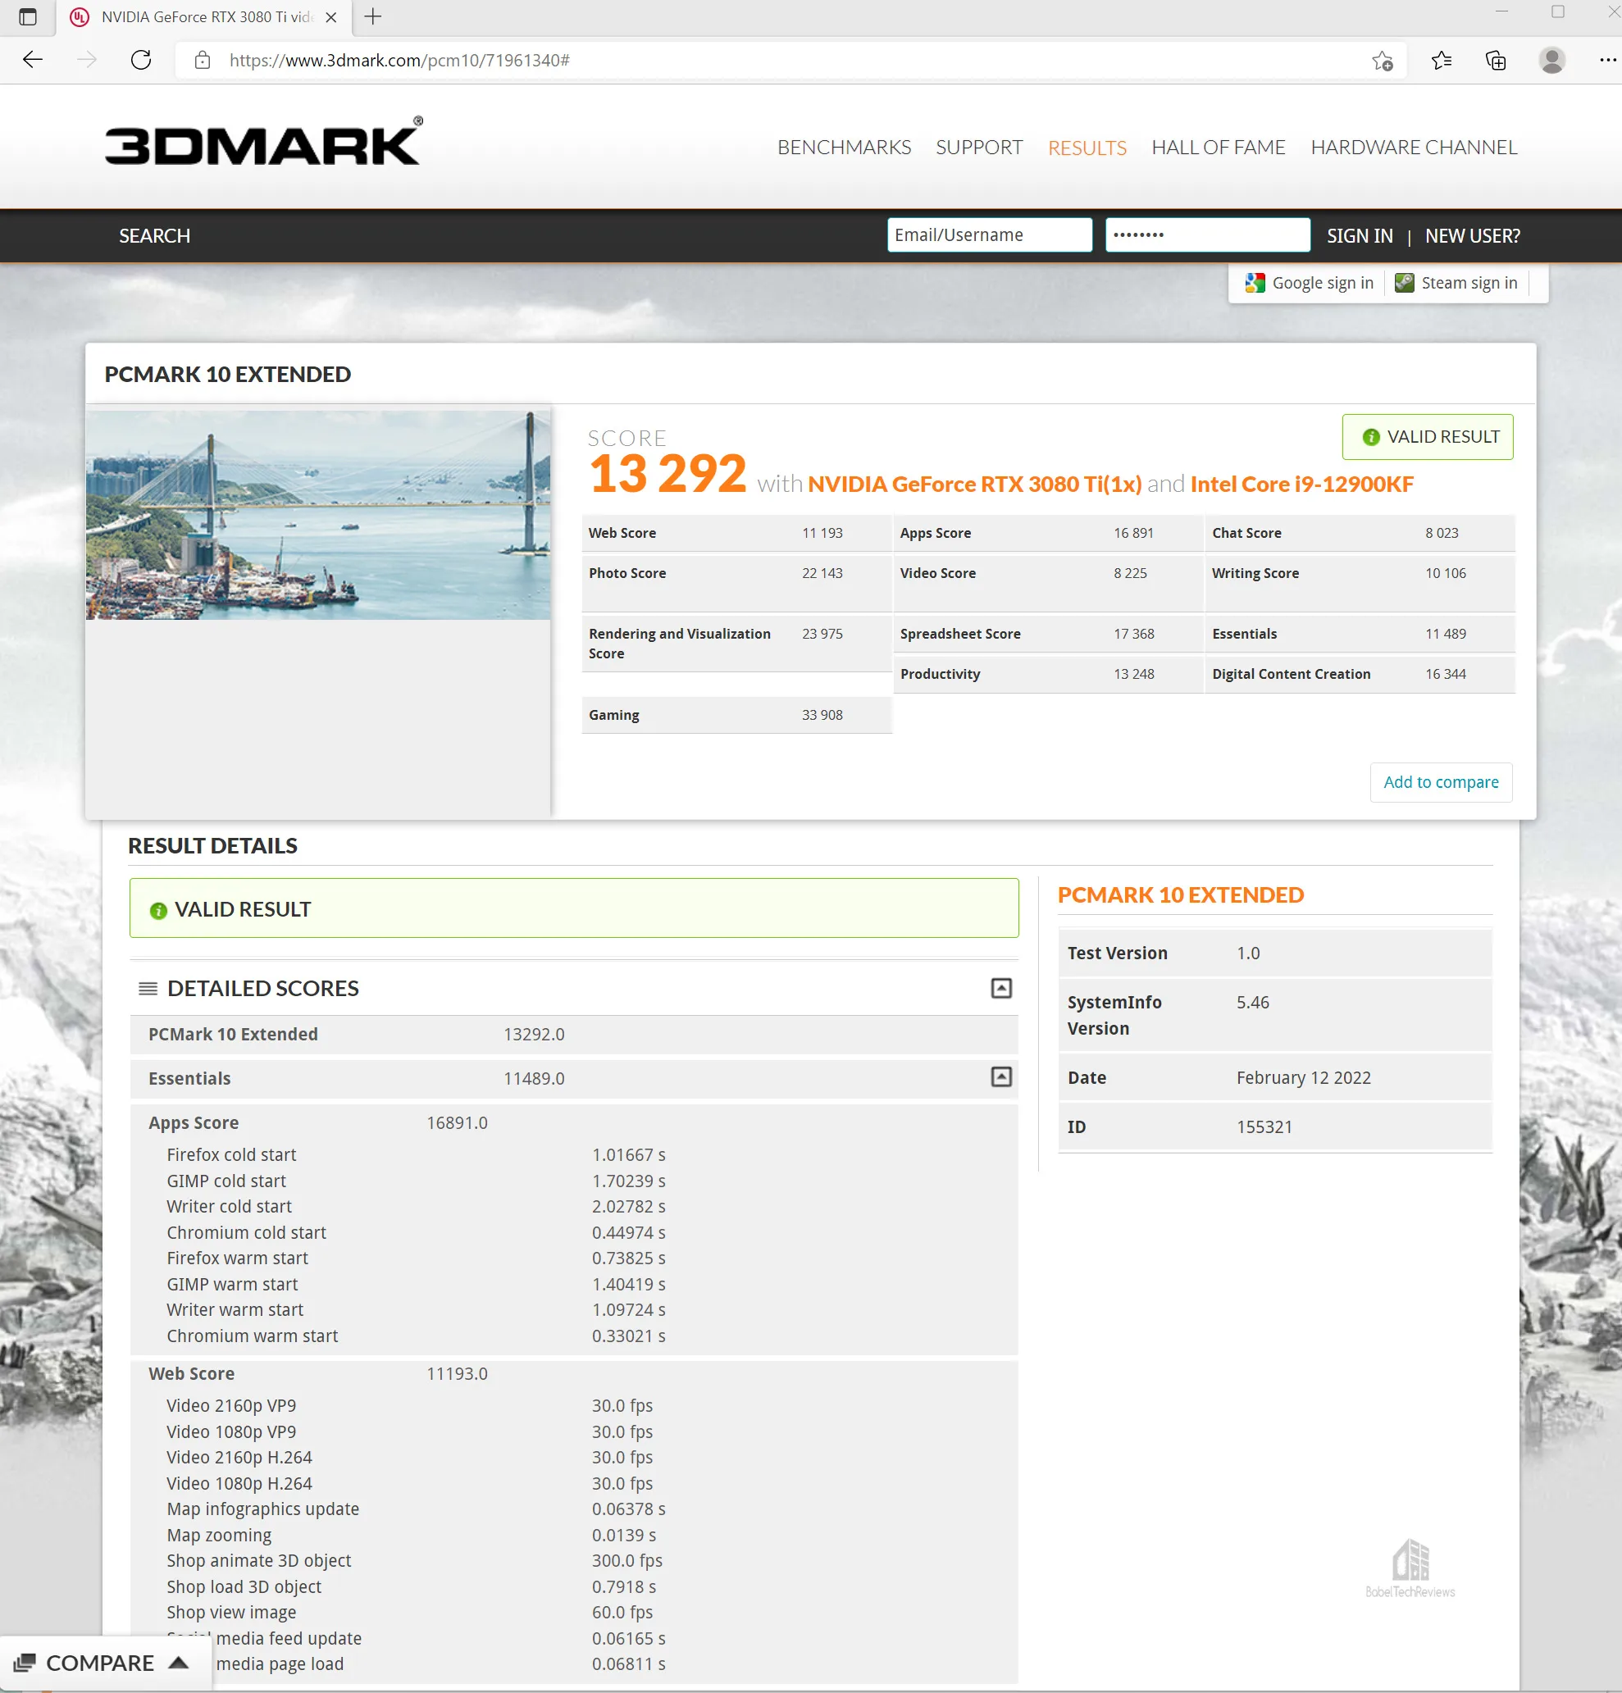Viewport: 1622px width, 1693px height.
Task: Open the RESULTS menu
Action: click(x=1087, y=148)
